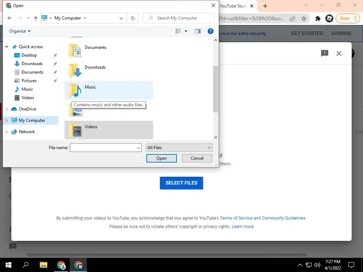The width and height of the screenshot is (363, 272).
Task: Open File Explorer from taskbar
Action: point(43,265)
